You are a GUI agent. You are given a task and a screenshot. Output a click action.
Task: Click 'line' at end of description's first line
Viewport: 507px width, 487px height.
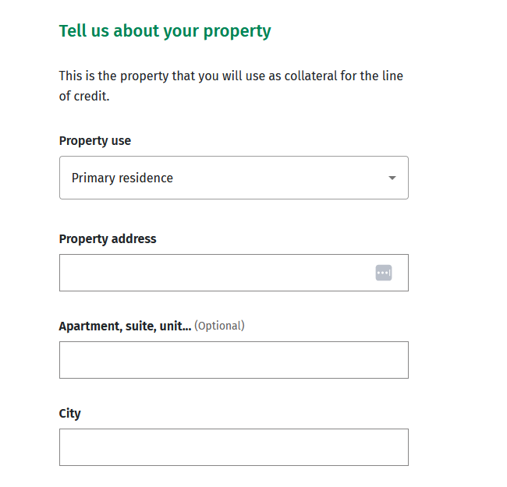click(x=393, y=76)
